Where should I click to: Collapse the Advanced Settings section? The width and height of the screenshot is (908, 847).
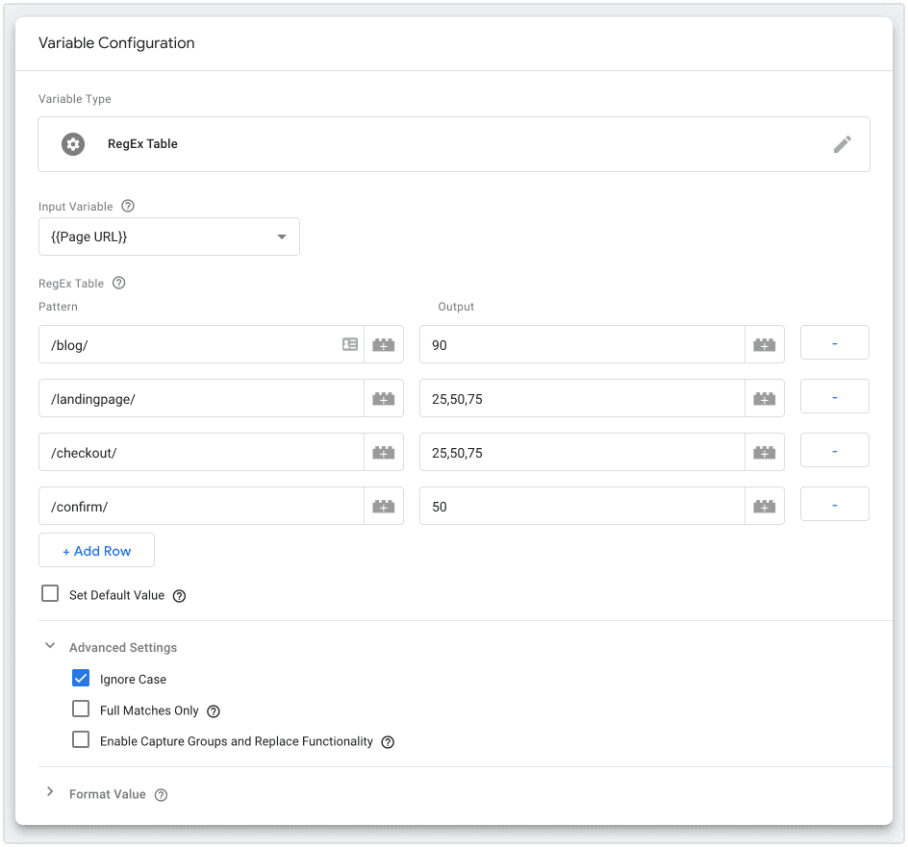(50, 647)
